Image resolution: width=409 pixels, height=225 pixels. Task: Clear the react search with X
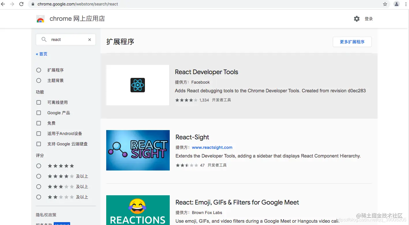89,40
